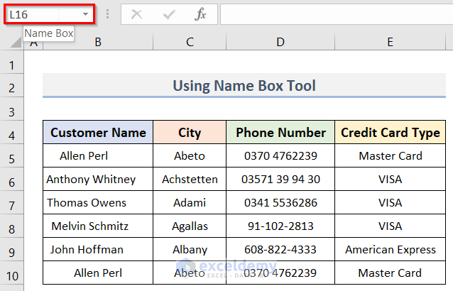Select column B header

coord(97,42)
